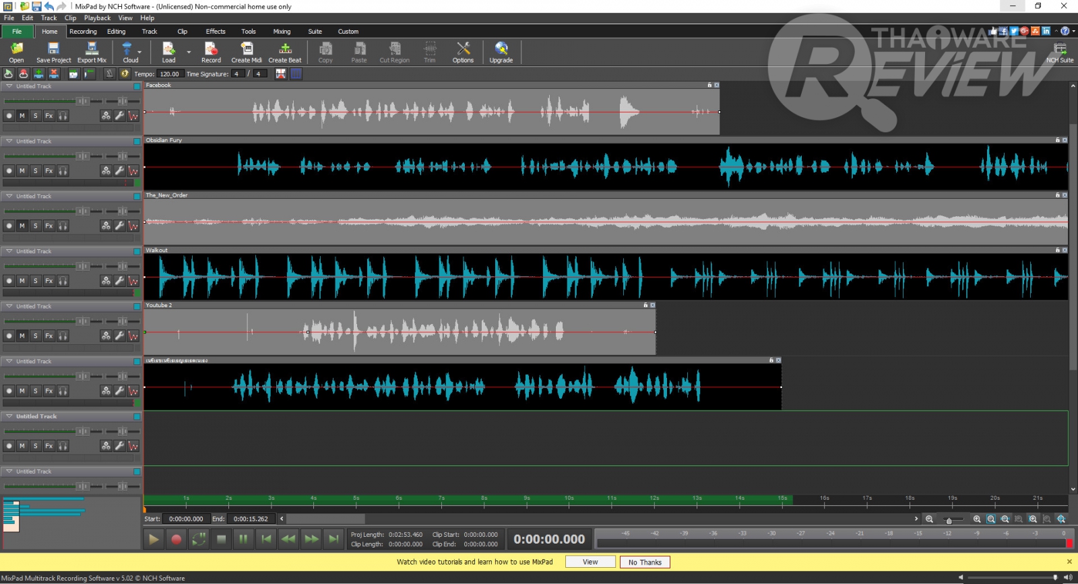Screen dimensions: 1078x584
Task: Open the NCH Suite icon
Action: (1060, 51)
